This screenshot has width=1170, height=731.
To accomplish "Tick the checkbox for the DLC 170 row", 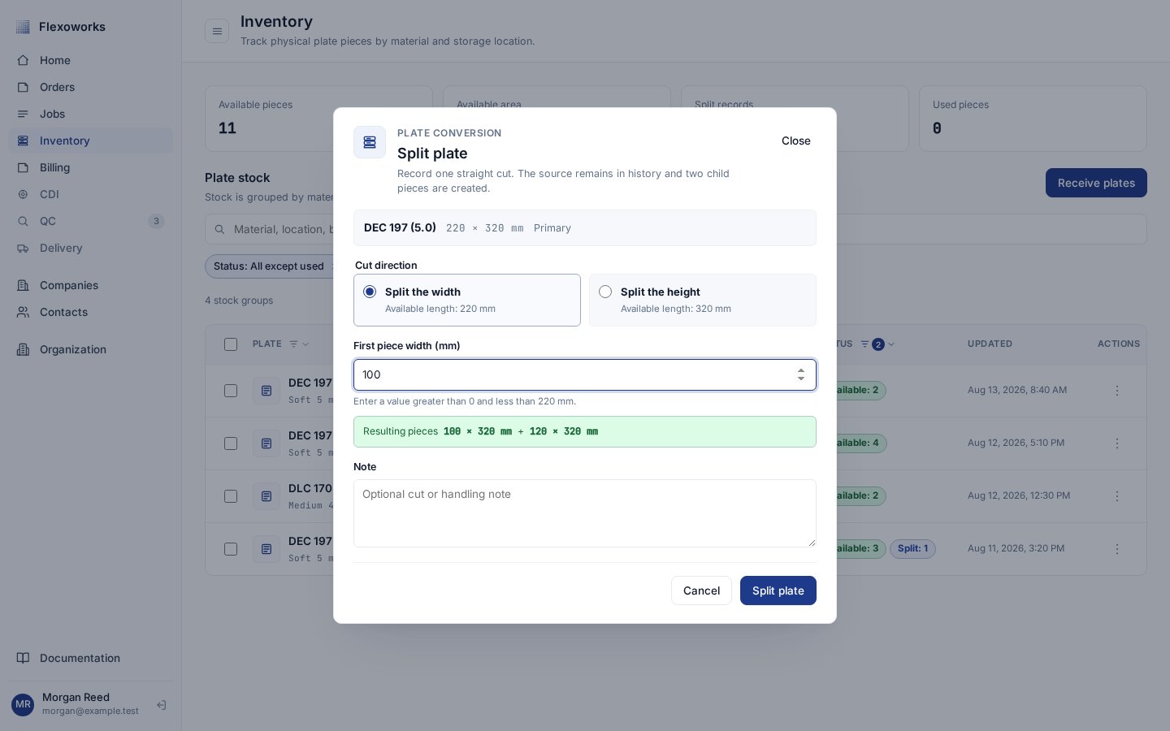I will click(231, 496).
